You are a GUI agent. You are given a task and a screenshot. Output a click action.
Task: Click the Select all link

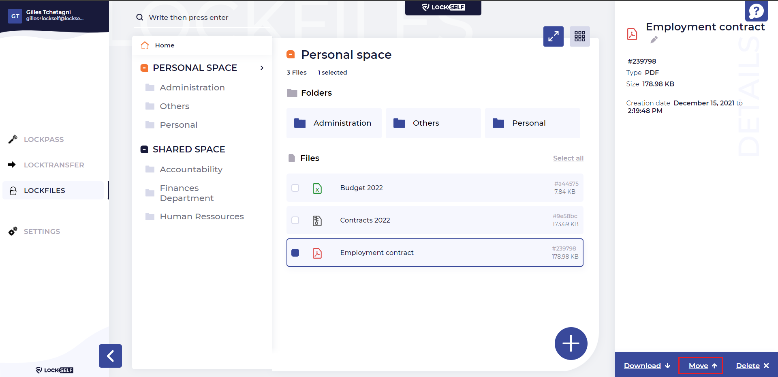click(x=568, y=158)
